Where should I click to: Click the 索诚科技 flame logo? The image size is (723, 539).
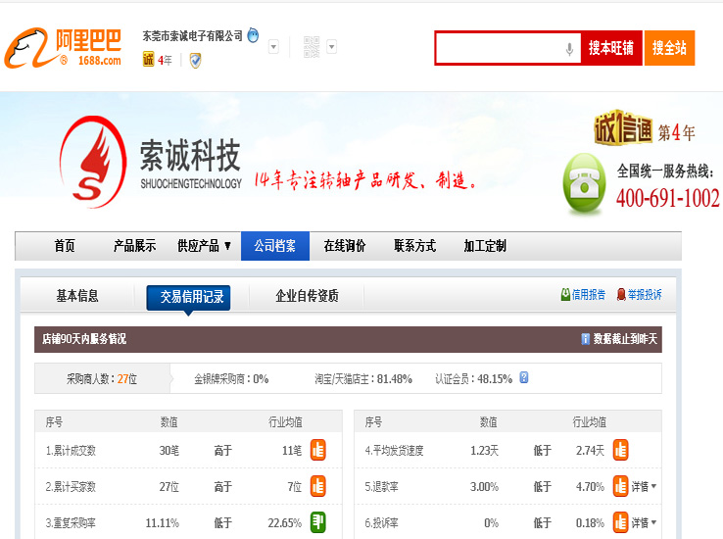point(93,162)
